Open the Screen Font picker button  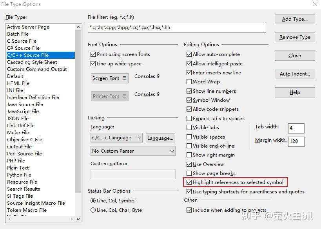pyautogui.click(x=109, y=78)
